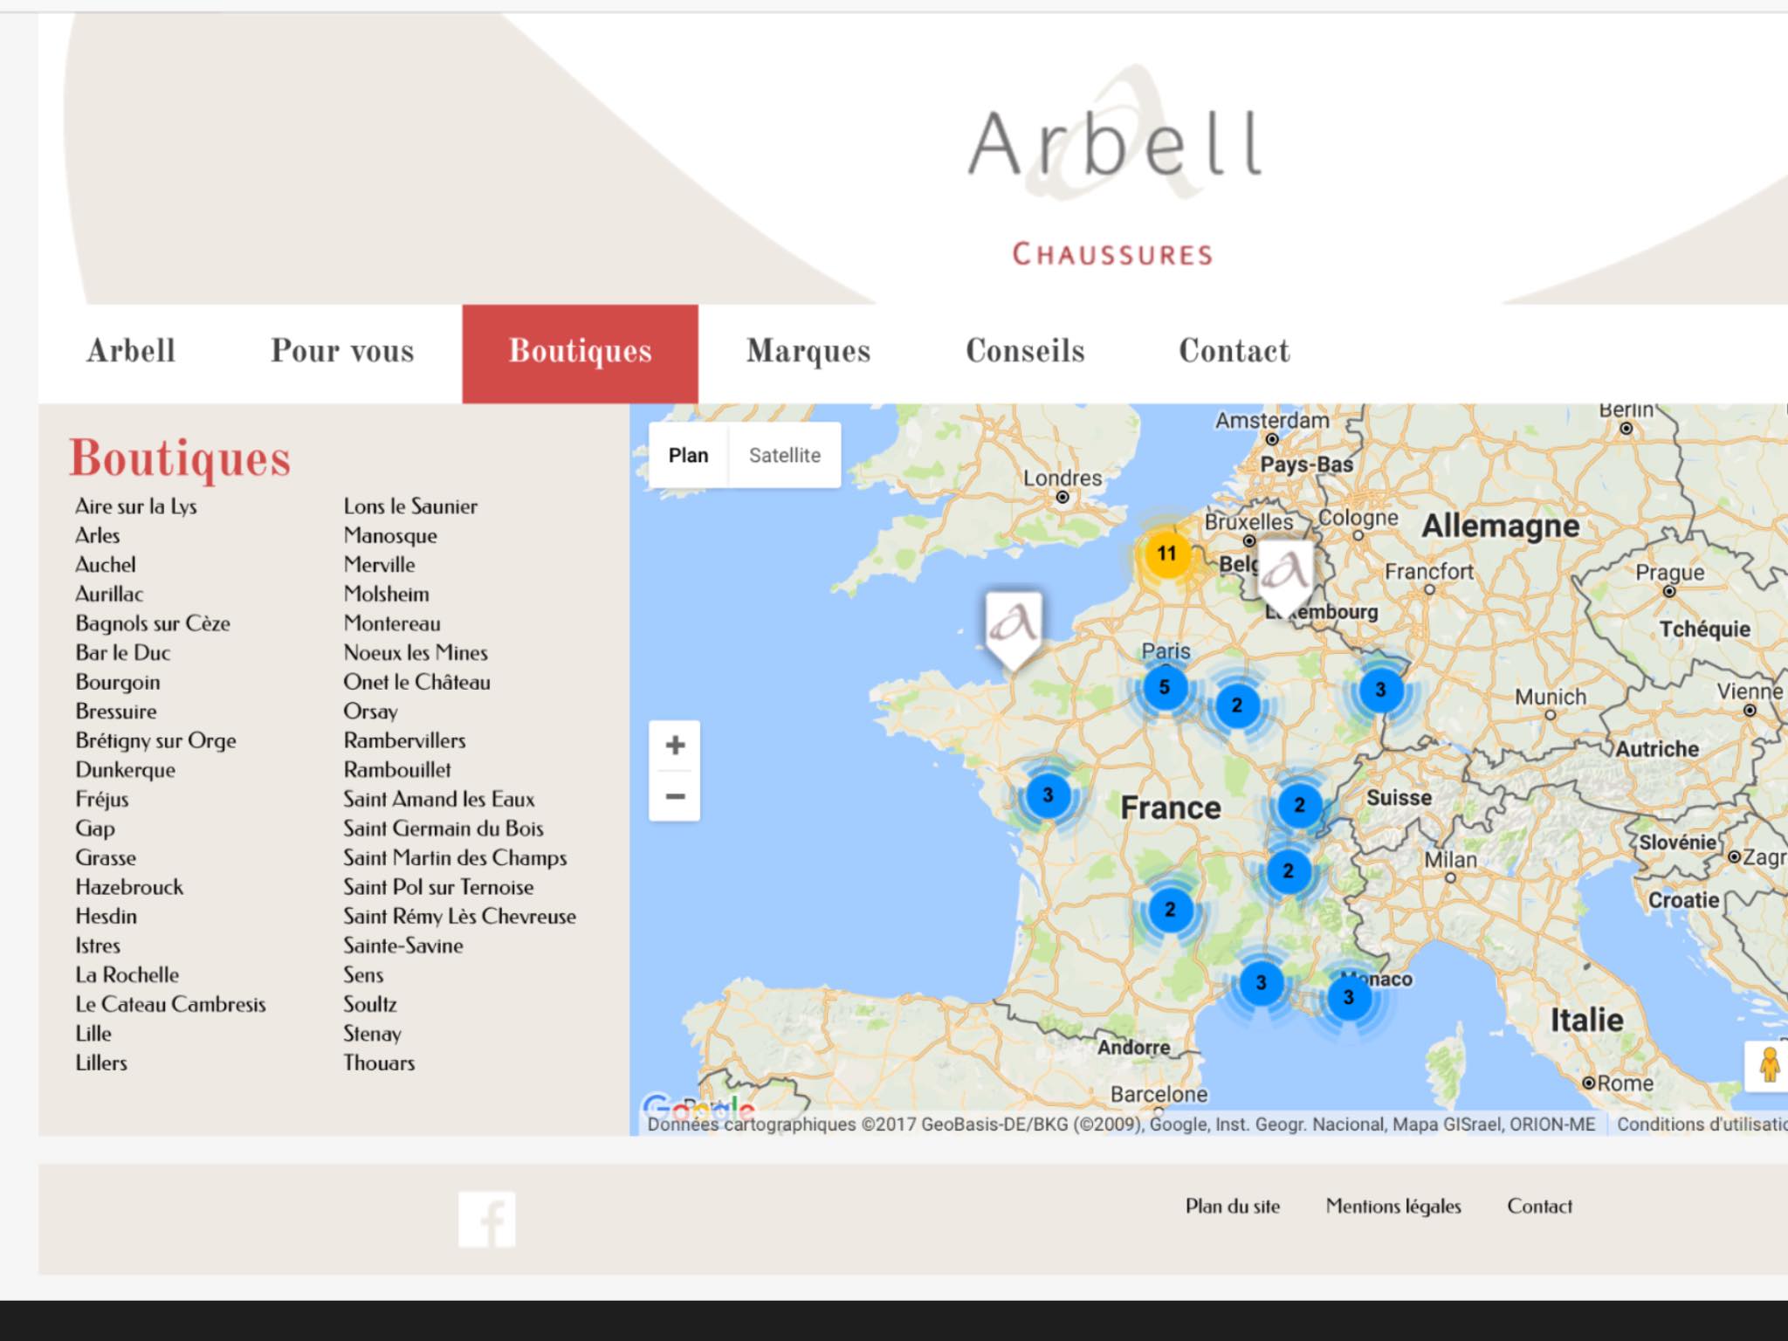
Task: Select the Saint Amand les Eaux boutique
Action: tap(438, 800)
